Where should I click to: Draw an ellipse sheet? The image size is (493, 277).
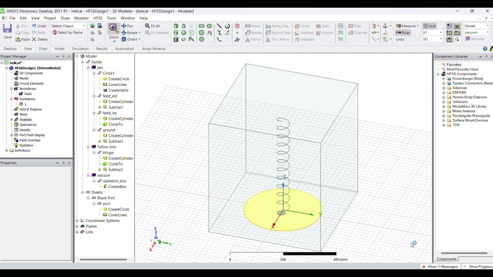209,26
